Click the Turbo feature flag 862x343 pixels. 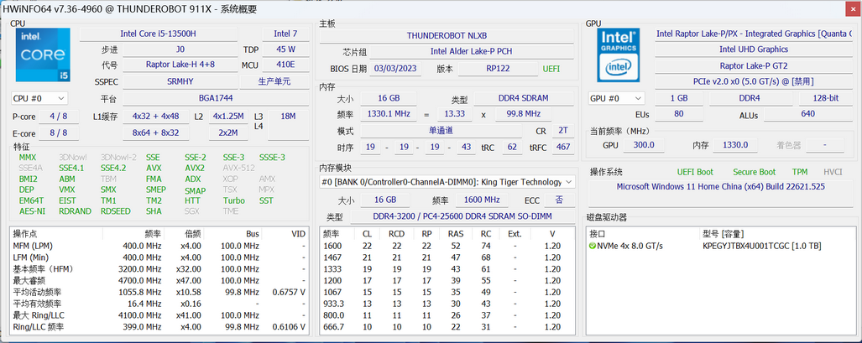[x=233, y=200]
